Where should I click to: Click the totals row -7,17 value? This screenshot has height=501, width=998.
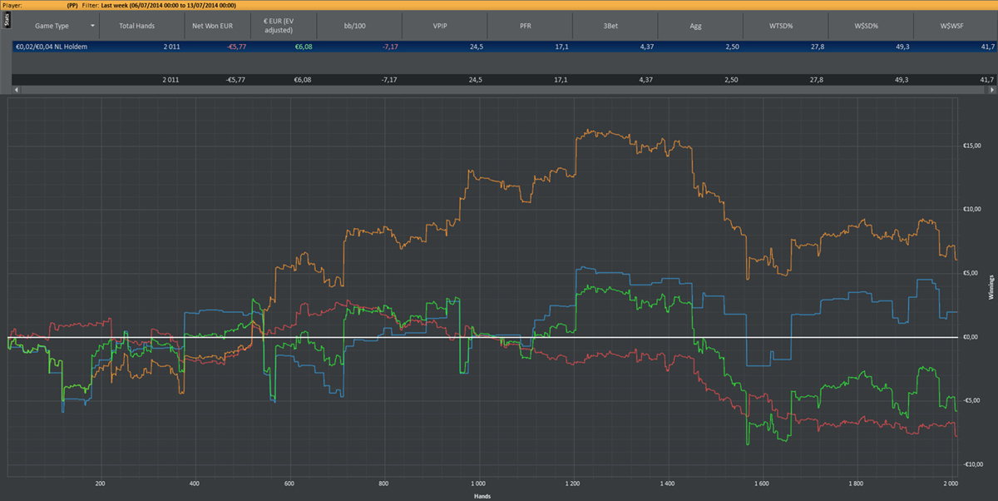point(388,80)
